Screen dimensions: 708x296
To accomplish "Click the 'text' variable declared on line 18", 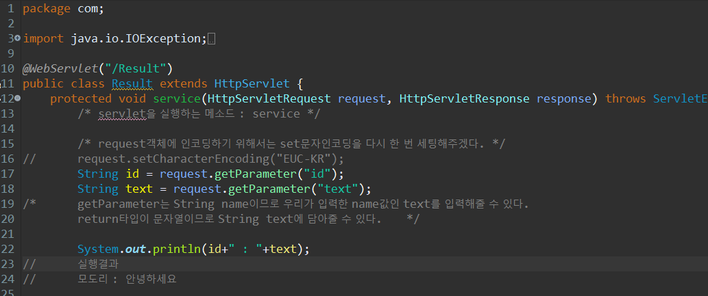I will 138,188.
